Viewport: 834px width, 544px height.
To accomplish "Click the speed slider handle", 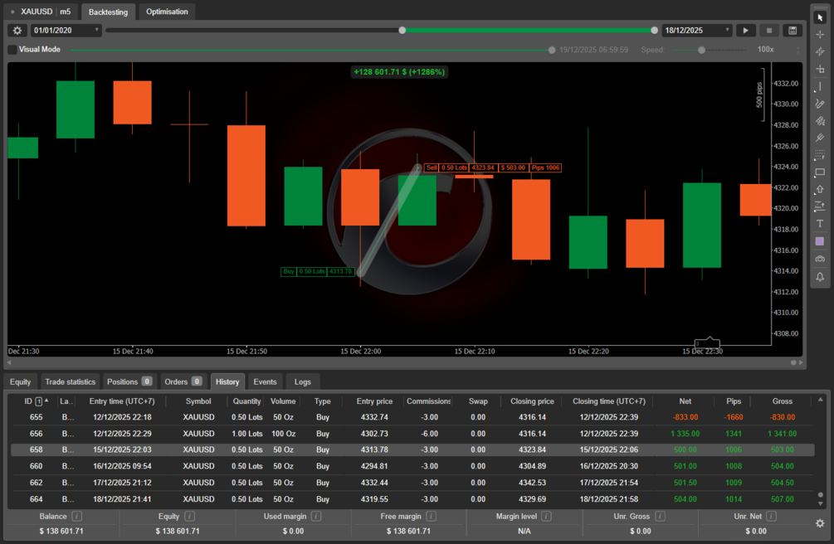I will tap(701, 50).
